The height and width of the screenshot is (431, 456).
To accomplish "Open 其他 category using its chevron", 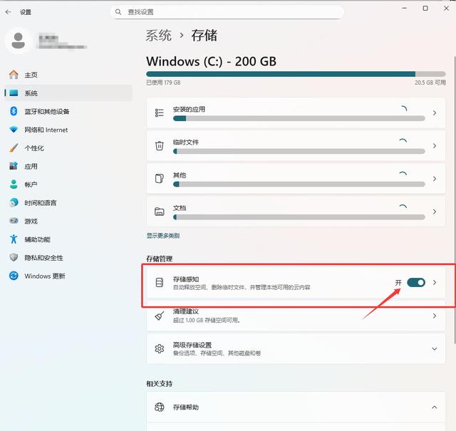I will pos(435,178).
